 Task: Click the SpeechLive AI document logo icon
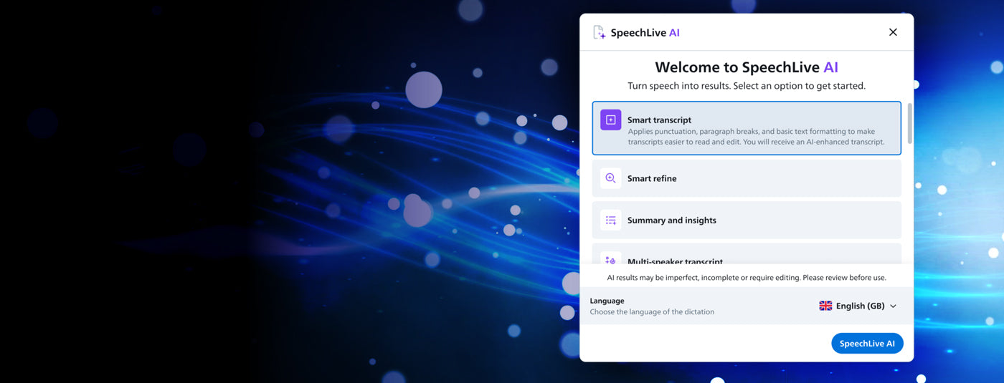599,32
